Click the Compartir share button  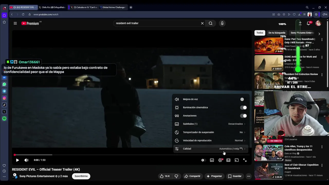click(x=192, y=176)
